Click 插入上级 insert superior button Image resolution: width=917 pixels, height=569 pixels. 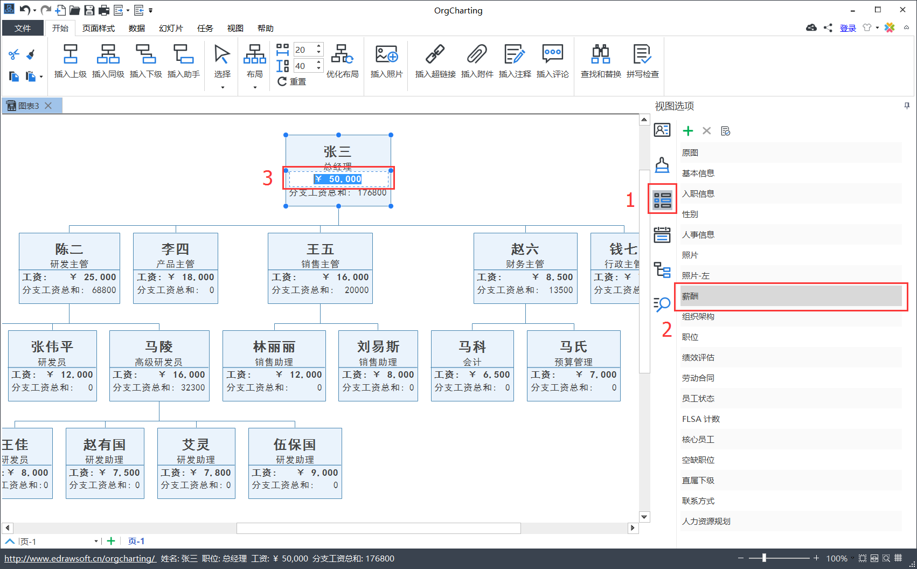71,61
